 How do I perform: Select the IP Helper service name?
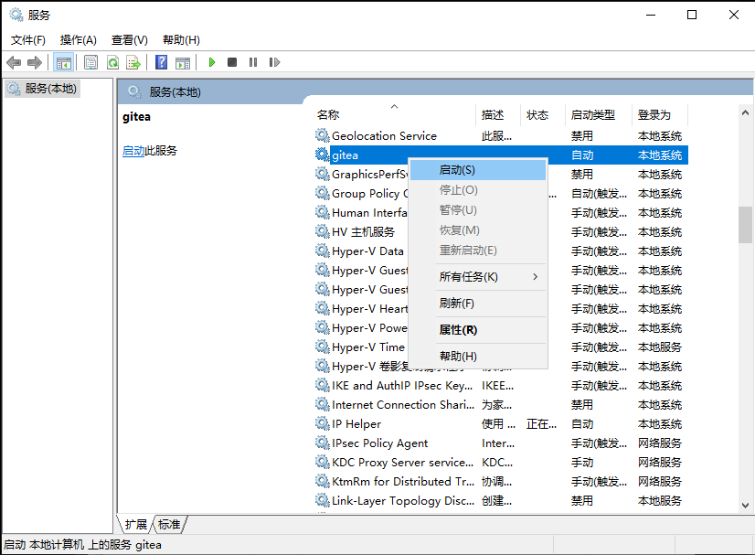coord(356,424)
